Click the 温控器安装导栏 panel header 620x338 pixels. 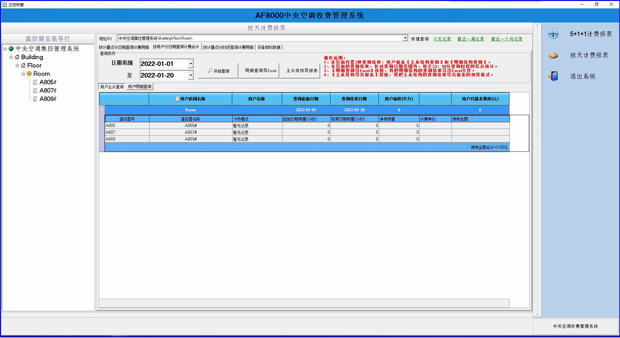click(x=48, y=39)
